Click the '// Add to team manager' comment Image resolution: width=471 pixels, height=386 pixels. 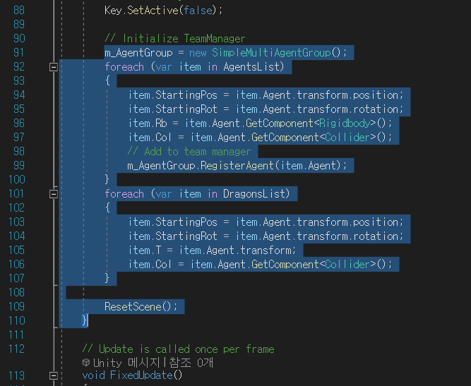[189, 152]
